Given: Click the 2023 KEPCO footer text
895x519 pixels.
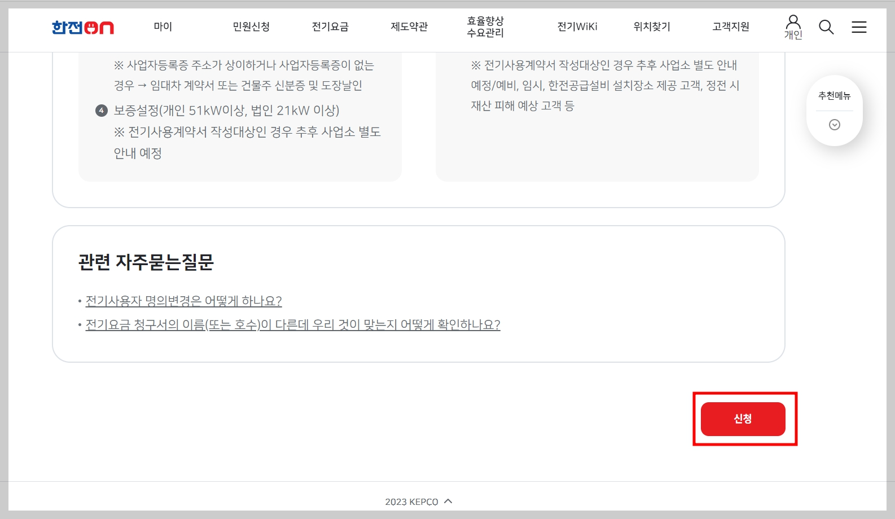Looking at the screenshot, I should (x=411, y=502).
